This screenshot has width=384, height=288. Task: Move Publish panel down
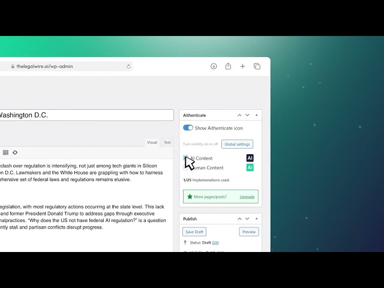[x=247, y=218]
